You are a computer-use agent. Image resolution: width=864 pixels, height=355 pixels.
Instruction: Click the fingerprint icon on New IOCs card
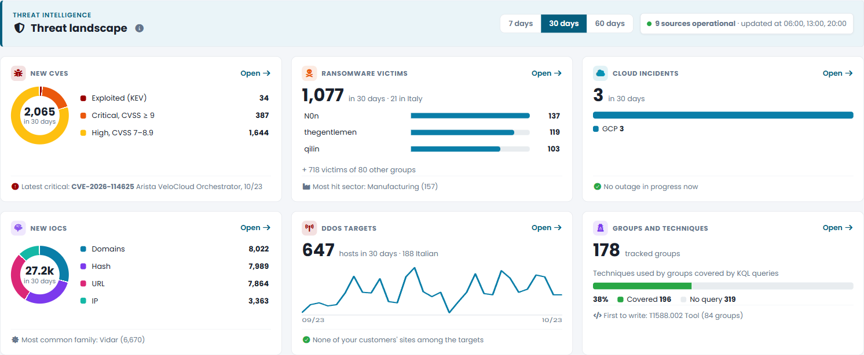(19, 228)
